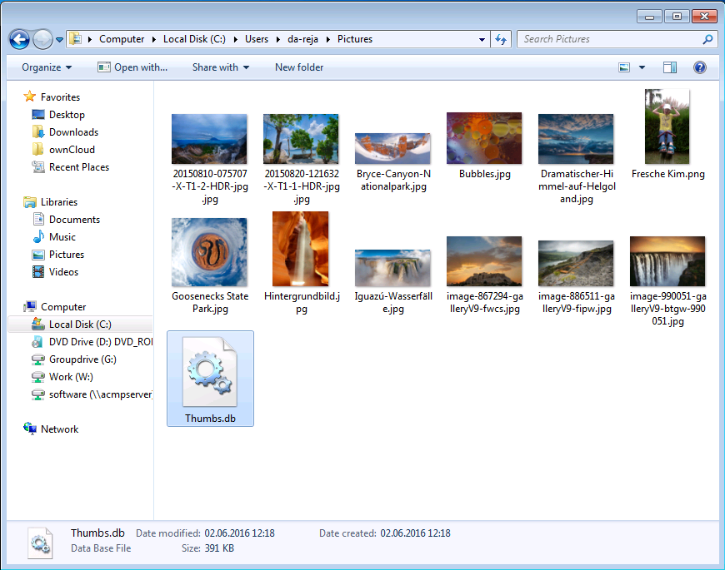Open the view options dropdown arrow
Screen dimensions: 725x570
642,67
